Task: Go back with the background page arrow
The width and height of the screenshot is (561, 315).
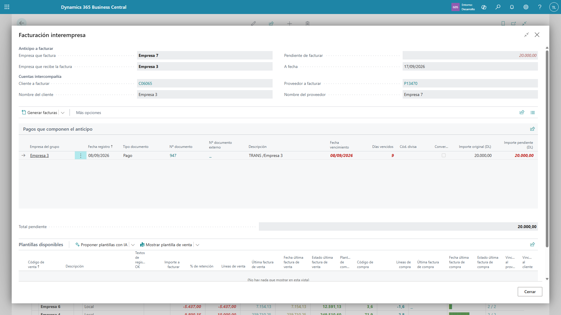Action: [22, 23]
